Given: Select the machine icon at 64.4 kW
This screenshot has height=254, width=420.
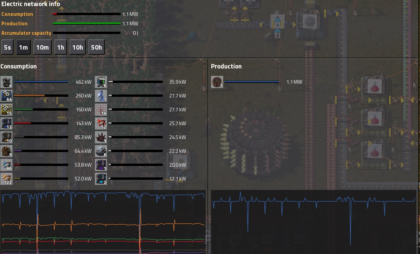Looking at the screenshot, I should pos(6,151).
